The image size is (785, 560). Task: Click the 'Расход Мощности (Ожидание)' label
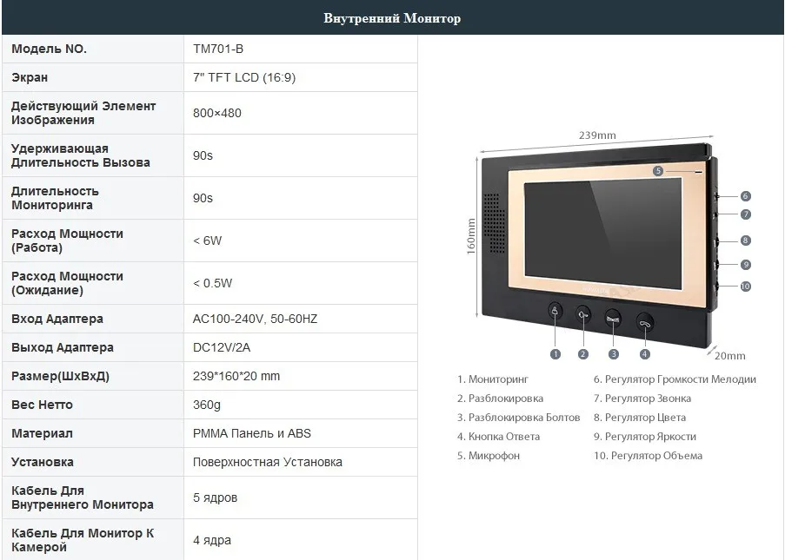coord(67,283)
